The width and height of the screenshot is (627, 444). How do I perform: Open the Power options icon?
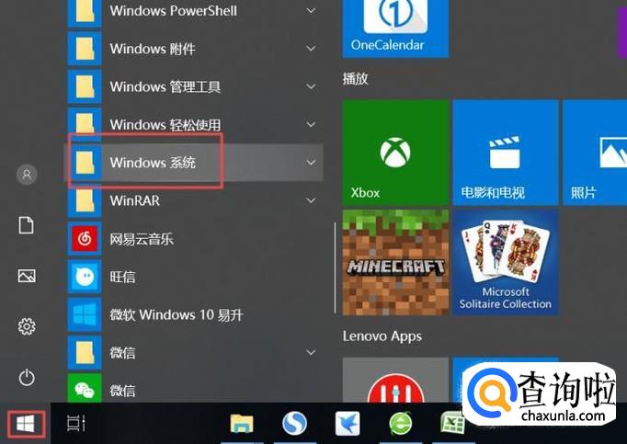27,376
